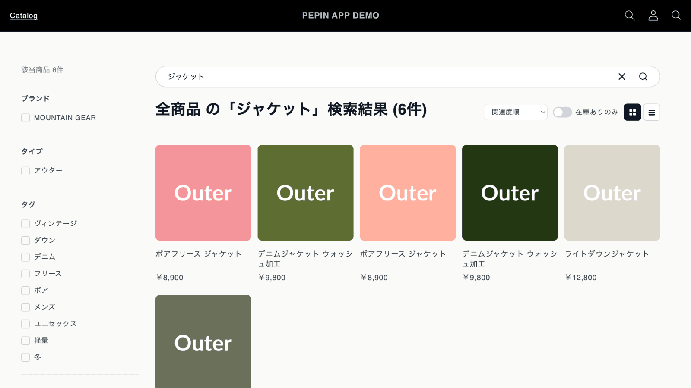Open the salmon colored Outer product image
The width and height of the screenshot is (691, 388).
point(408,193)
